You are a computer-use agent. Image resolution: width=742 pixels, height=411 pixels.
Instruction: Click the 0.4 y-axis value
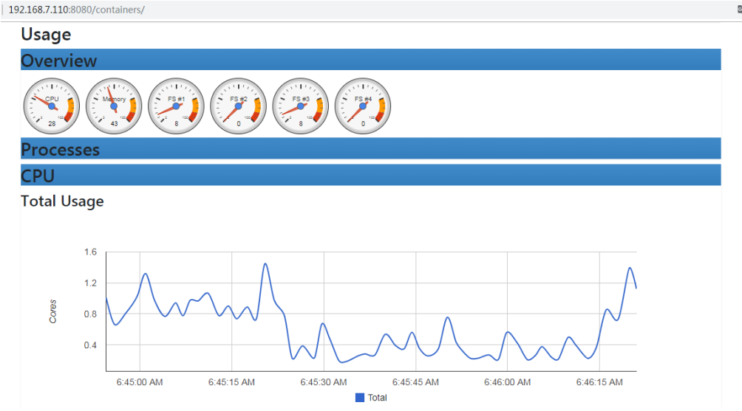click(90, 345)
